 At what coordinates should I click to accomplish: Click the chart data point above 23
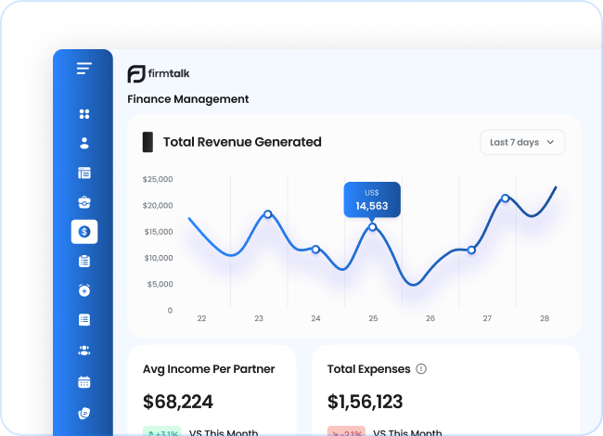[267, 214]
